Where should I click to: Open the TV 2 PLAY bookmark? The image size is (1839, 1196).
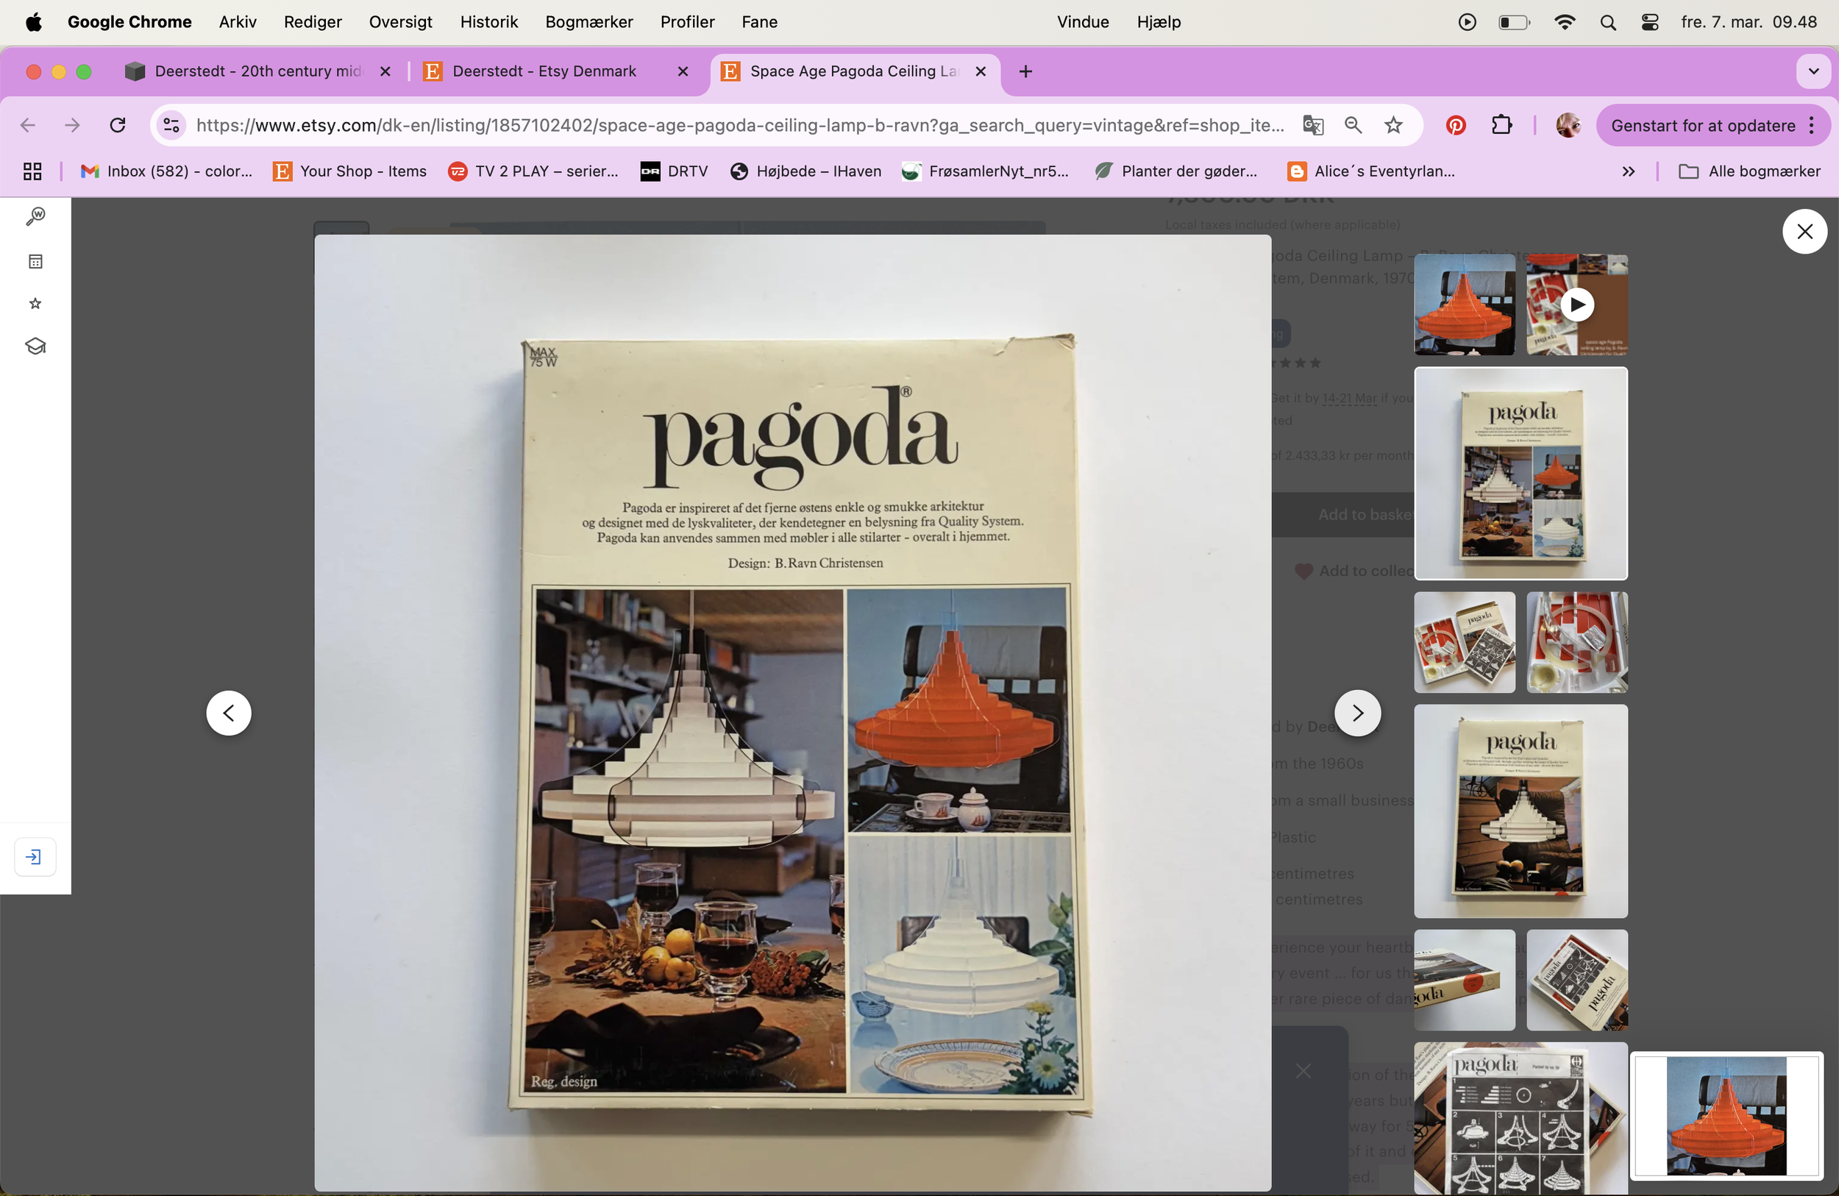click(x=534, y=171)
